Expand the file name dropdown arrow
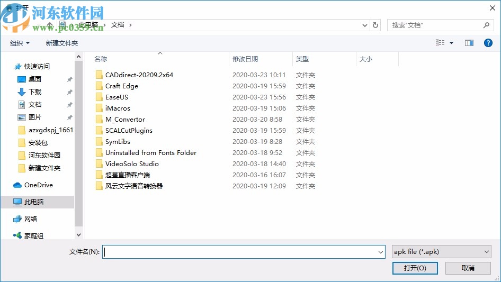Viewport: 501px width, 282px height. tap(381, 252)
